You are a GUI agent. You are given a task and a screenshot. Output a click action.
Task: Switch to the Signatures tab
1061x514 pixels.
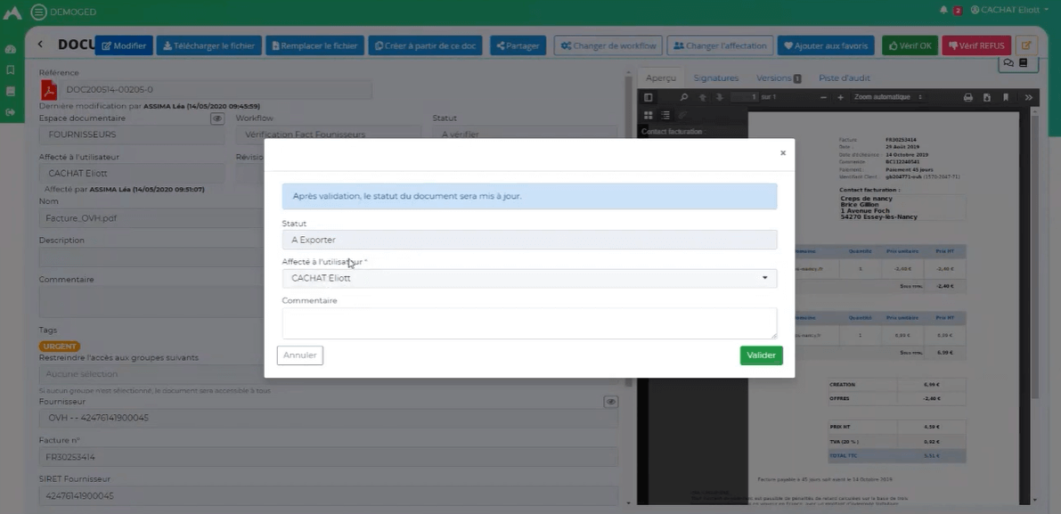[716, 78]
